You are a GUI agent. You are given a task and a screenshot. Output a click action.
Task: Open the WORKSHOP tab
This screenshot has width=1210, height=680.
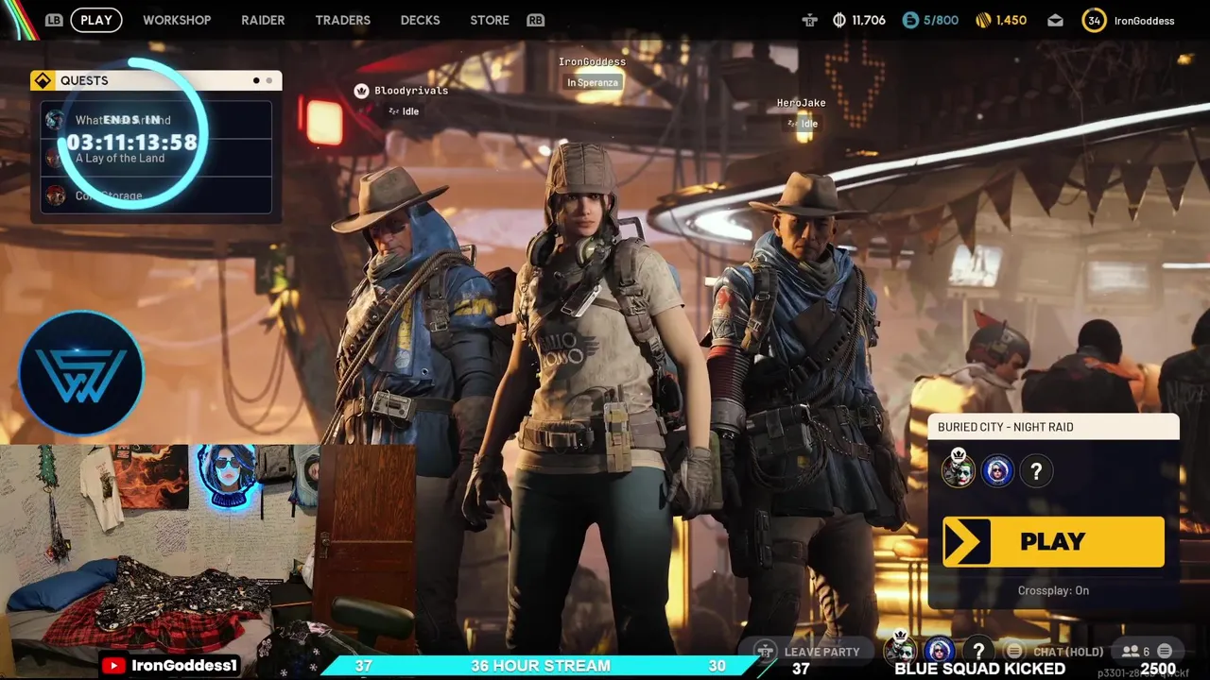(177, 20)
